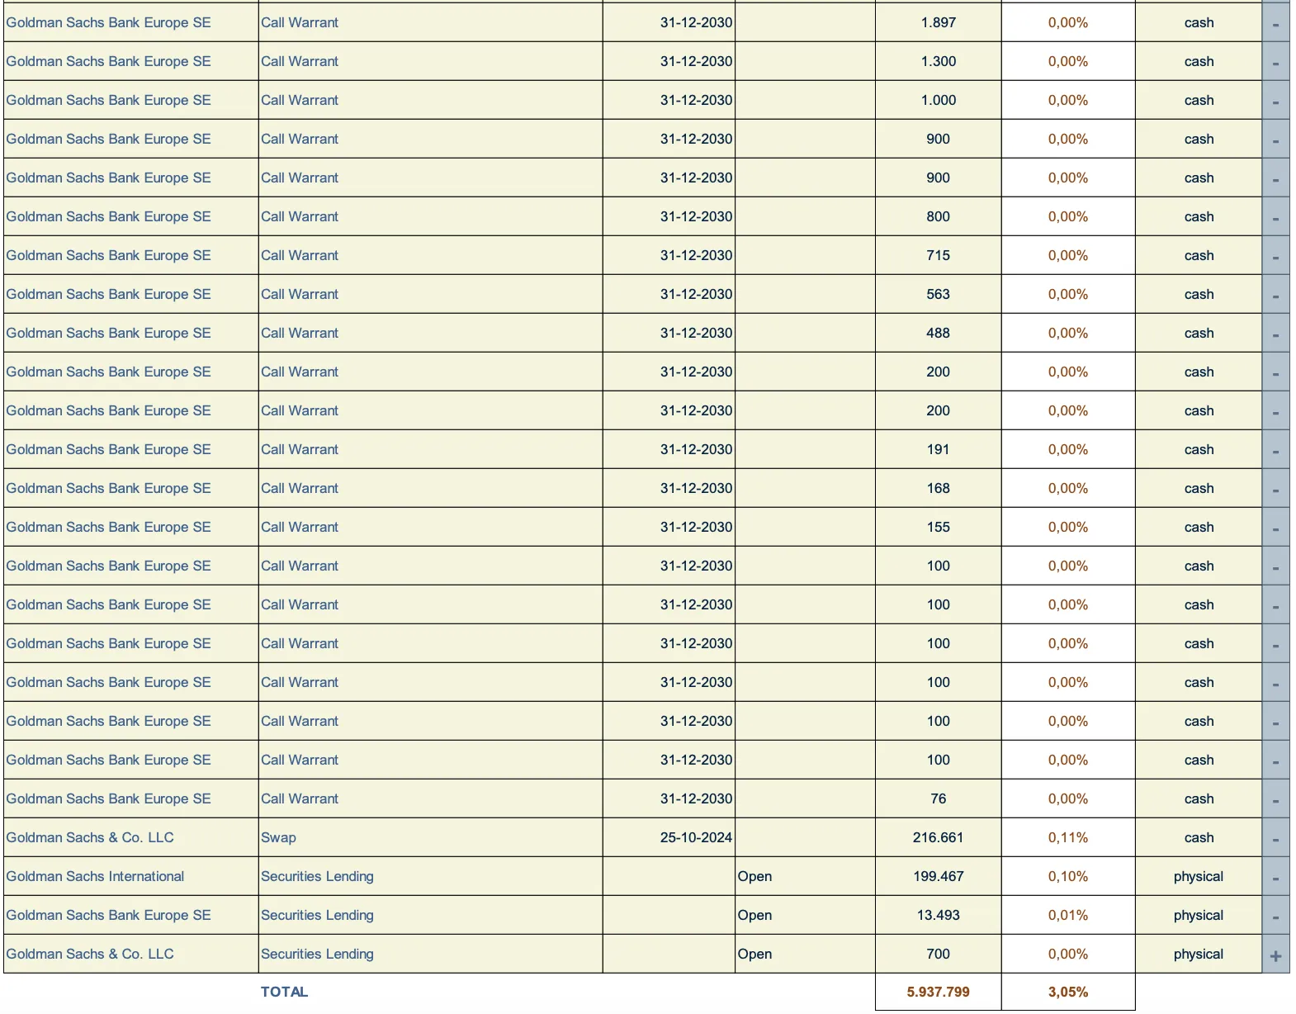Open Goldman Sachs & Co. LLC in 700 row
The height and width of the screenshot is (1014, 1296).
(x=90, y=954)
